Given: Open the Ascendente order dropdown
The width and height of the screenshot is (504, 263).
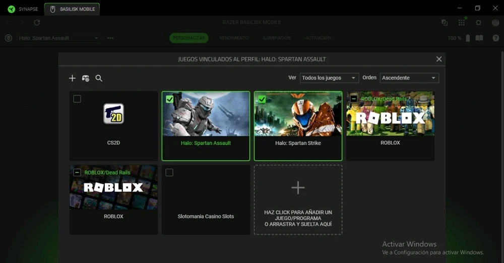Looking at the screenshot, I should pyautogui.click(x=409, y=78).
